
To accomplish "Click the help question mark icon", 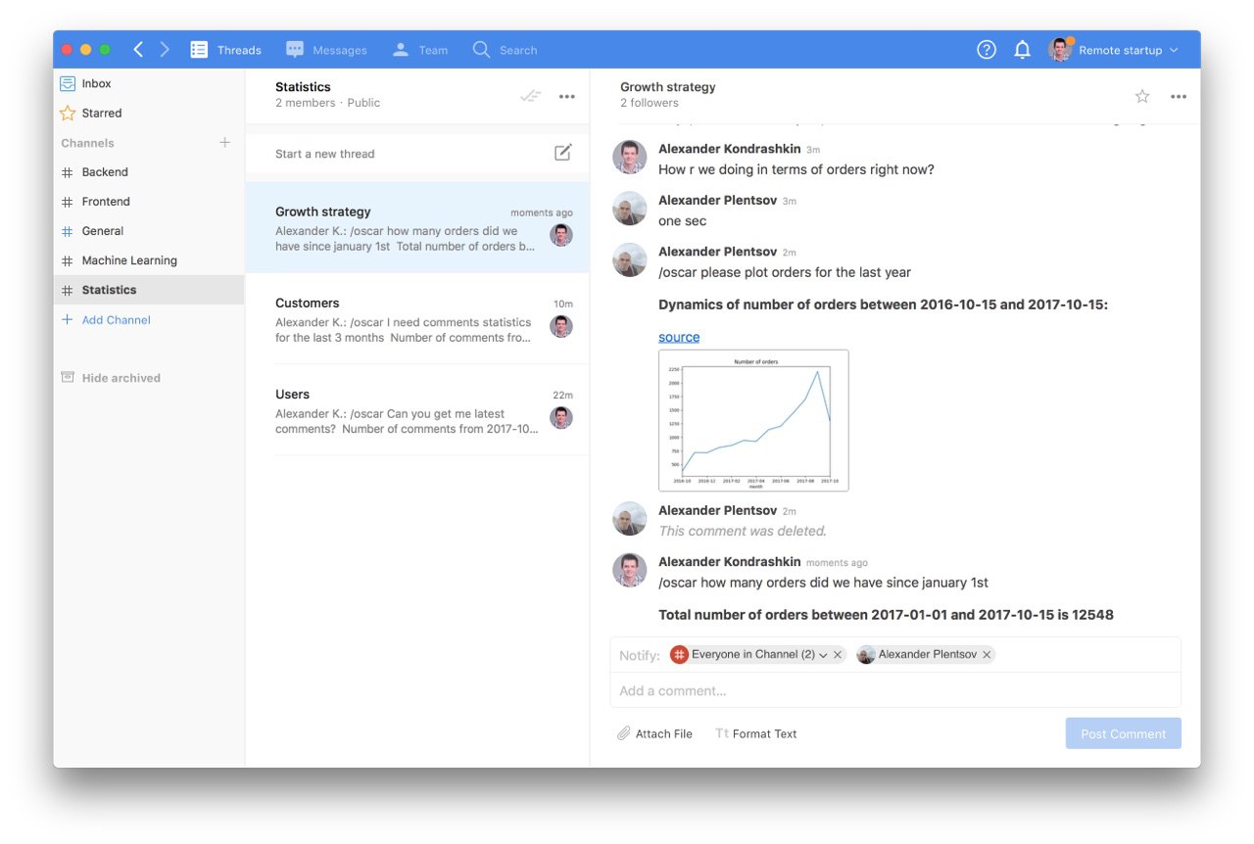I will point(987,50).
